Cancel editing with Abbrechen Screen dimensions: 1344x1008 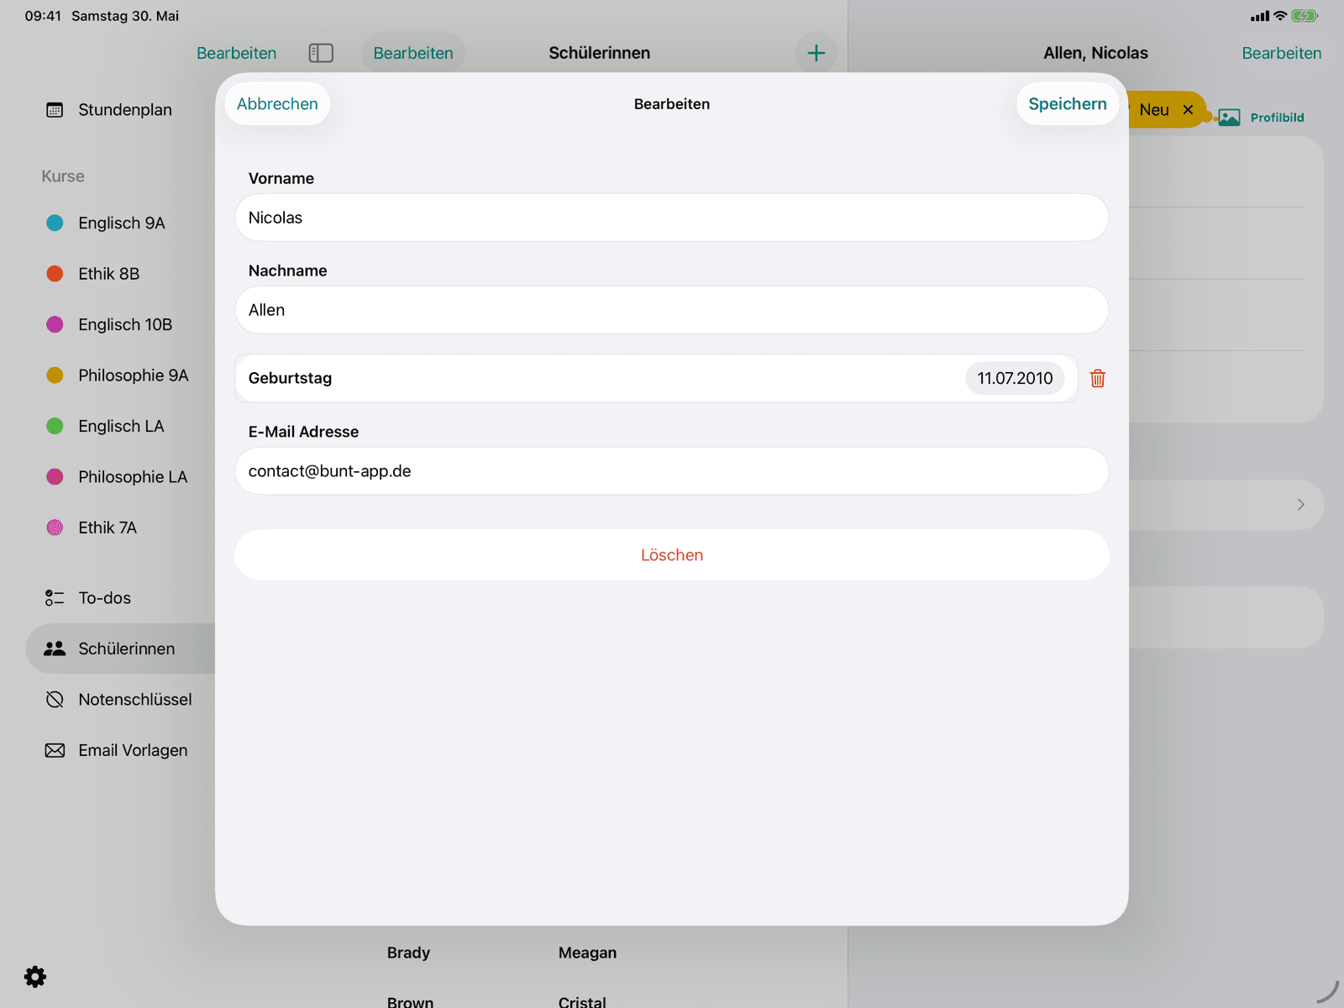[x=277, y=104]
